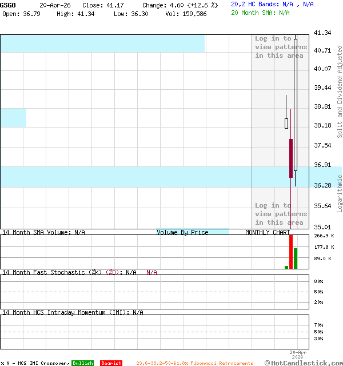The height and width of the screenshot is (366, 343).
Task: Select the Volume By Price label
Action: (x=182, y=232)
